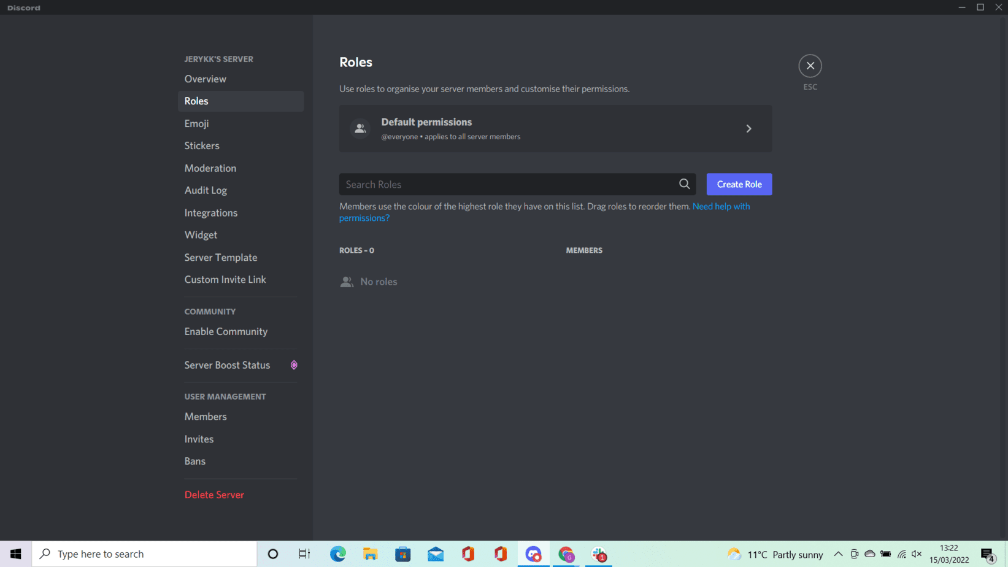The height and width of the screenshot is (567, 1008).
Task: Open Google Chrome from the taskbar
Action: coord(566,554)
